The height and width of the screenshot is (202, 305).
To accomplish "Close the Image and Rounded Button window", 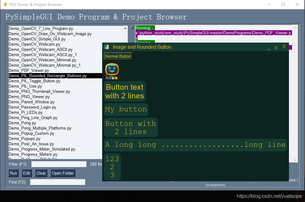I will point(284,47).
